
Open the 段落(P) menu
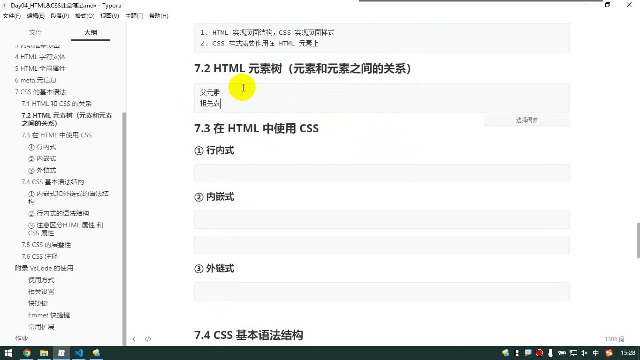60,16
